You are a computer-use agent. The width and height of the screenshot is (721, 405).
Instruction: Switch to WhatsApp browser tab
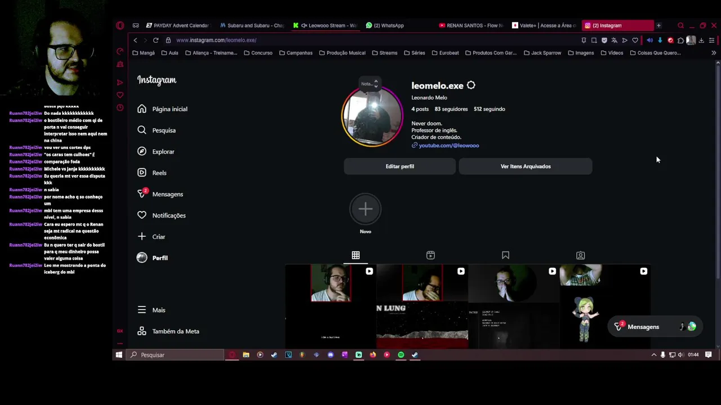point(398,25)
